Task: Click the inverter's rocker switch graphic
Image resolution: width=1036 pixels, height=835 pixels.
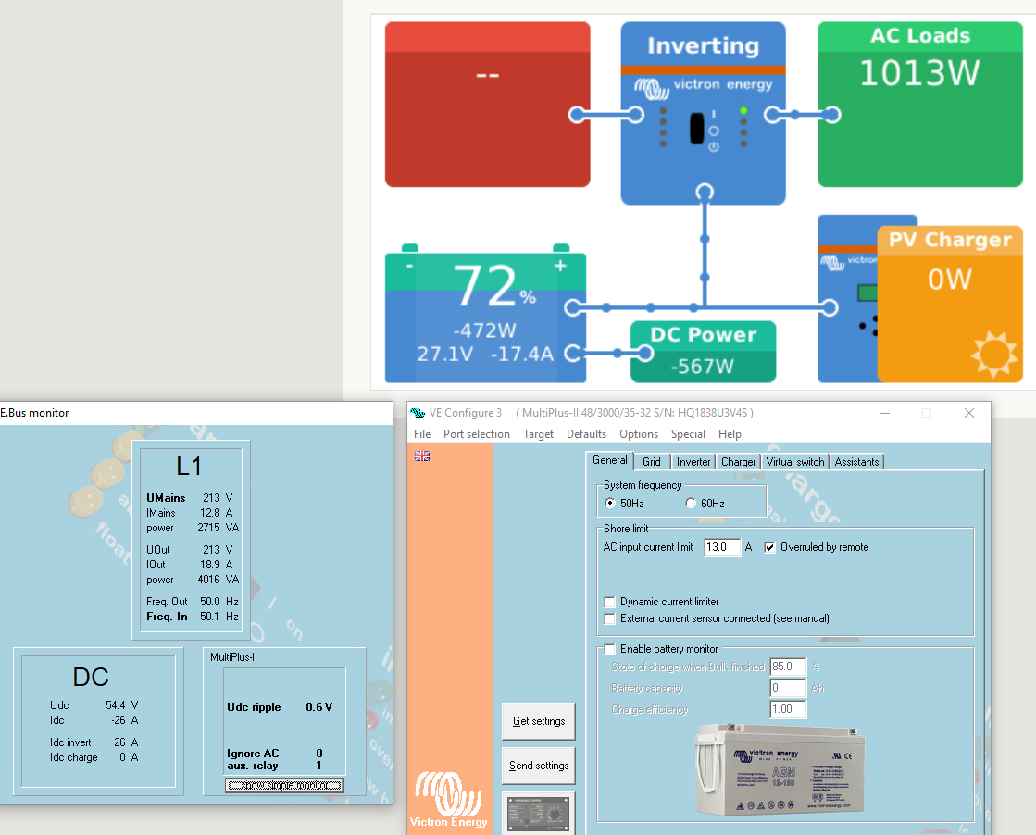Action: point(696,128)
